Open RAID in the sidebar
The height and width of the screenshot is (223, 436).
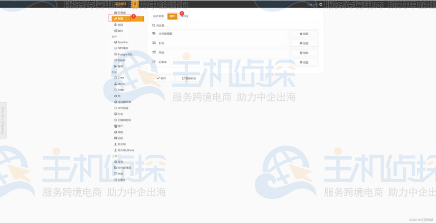click(x=119, y=90)
